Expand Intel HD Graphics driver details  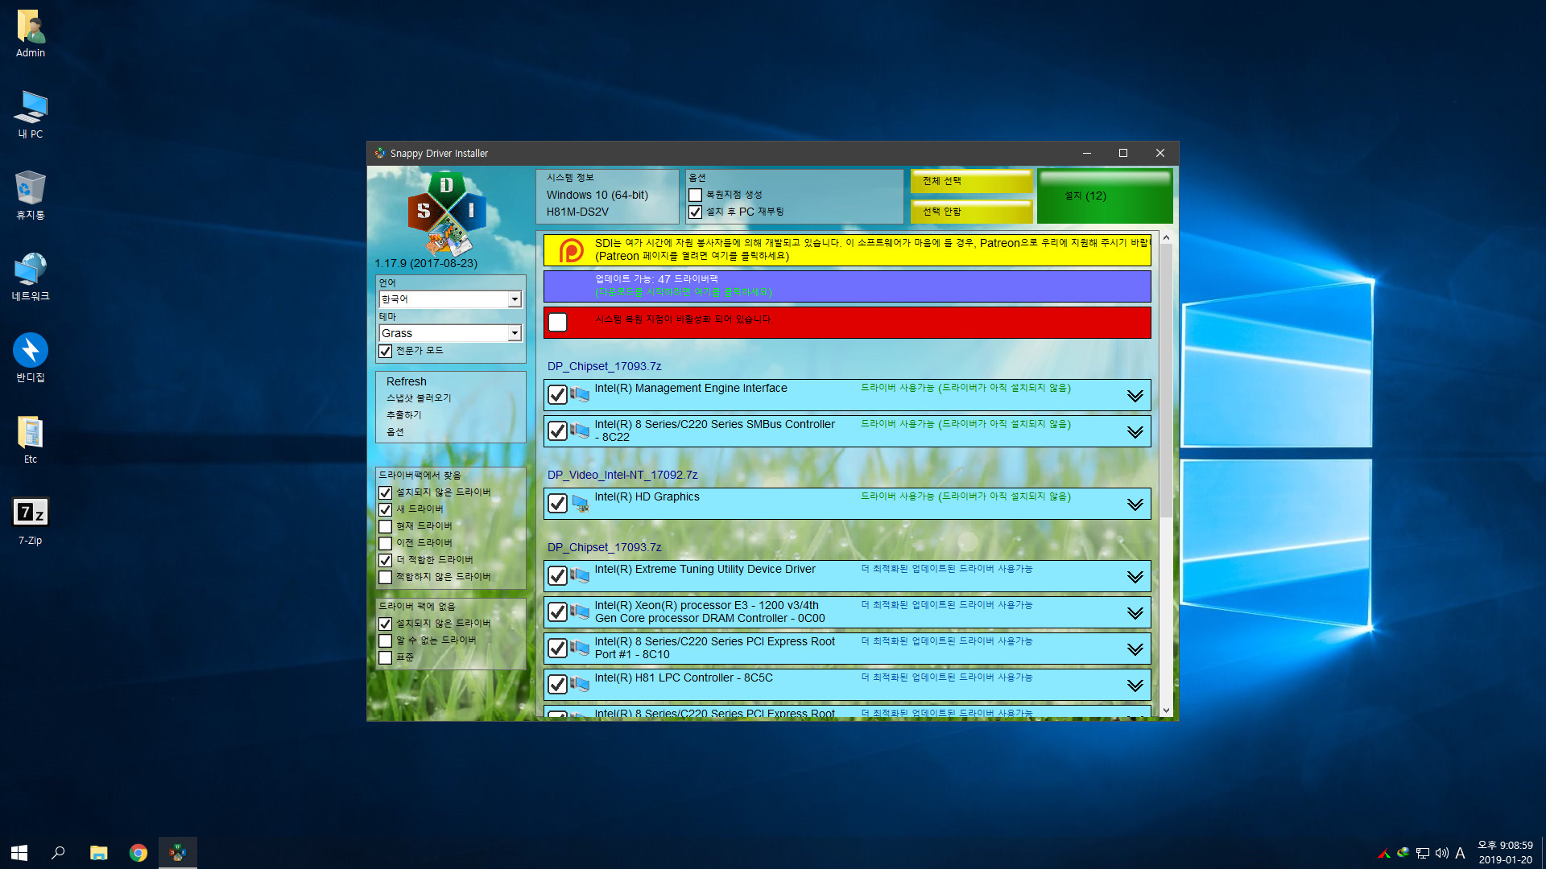pos(1135,504)
